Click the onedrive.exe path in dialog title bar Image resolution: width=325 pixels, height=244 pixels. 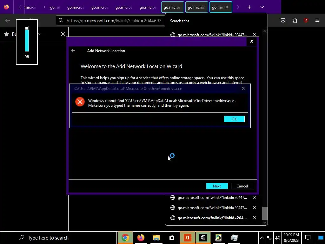click(128, 89)
